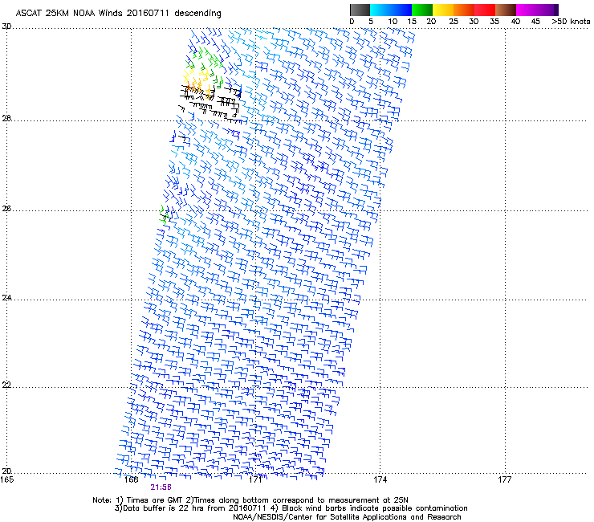Click the '25' legend label

click(454, 22)
